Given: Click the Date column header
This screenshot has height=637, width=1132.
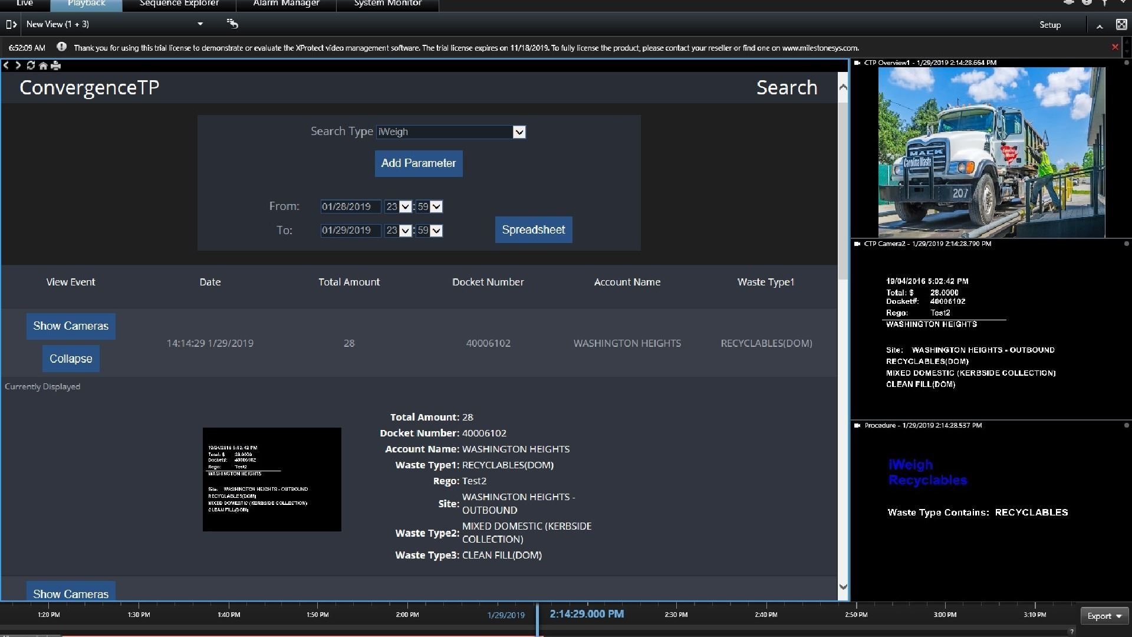Looking at the screenshot, I should (210, 282).
